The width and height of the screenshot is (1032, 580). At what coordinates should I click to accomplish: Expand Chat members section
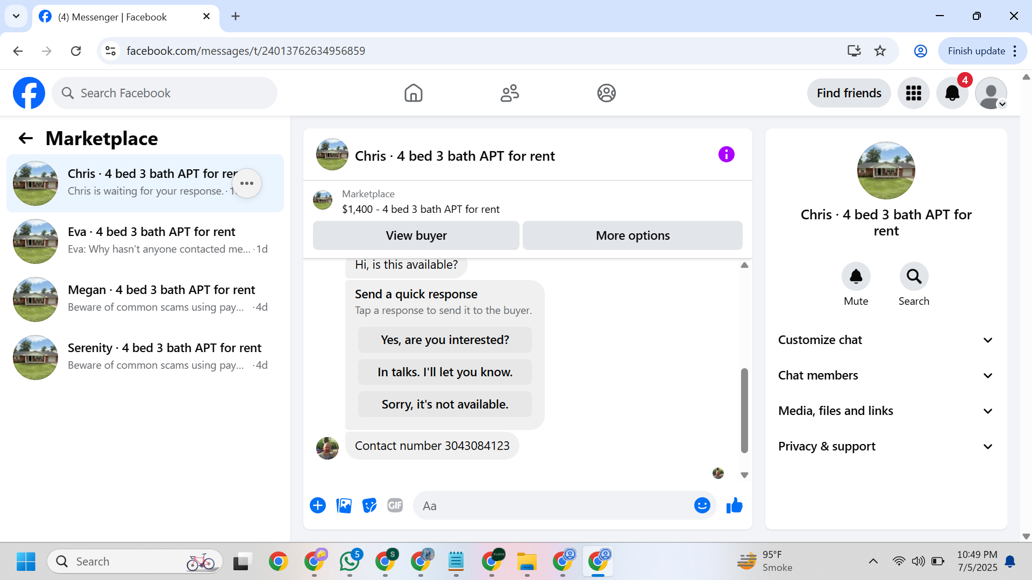tap(886, 375)
